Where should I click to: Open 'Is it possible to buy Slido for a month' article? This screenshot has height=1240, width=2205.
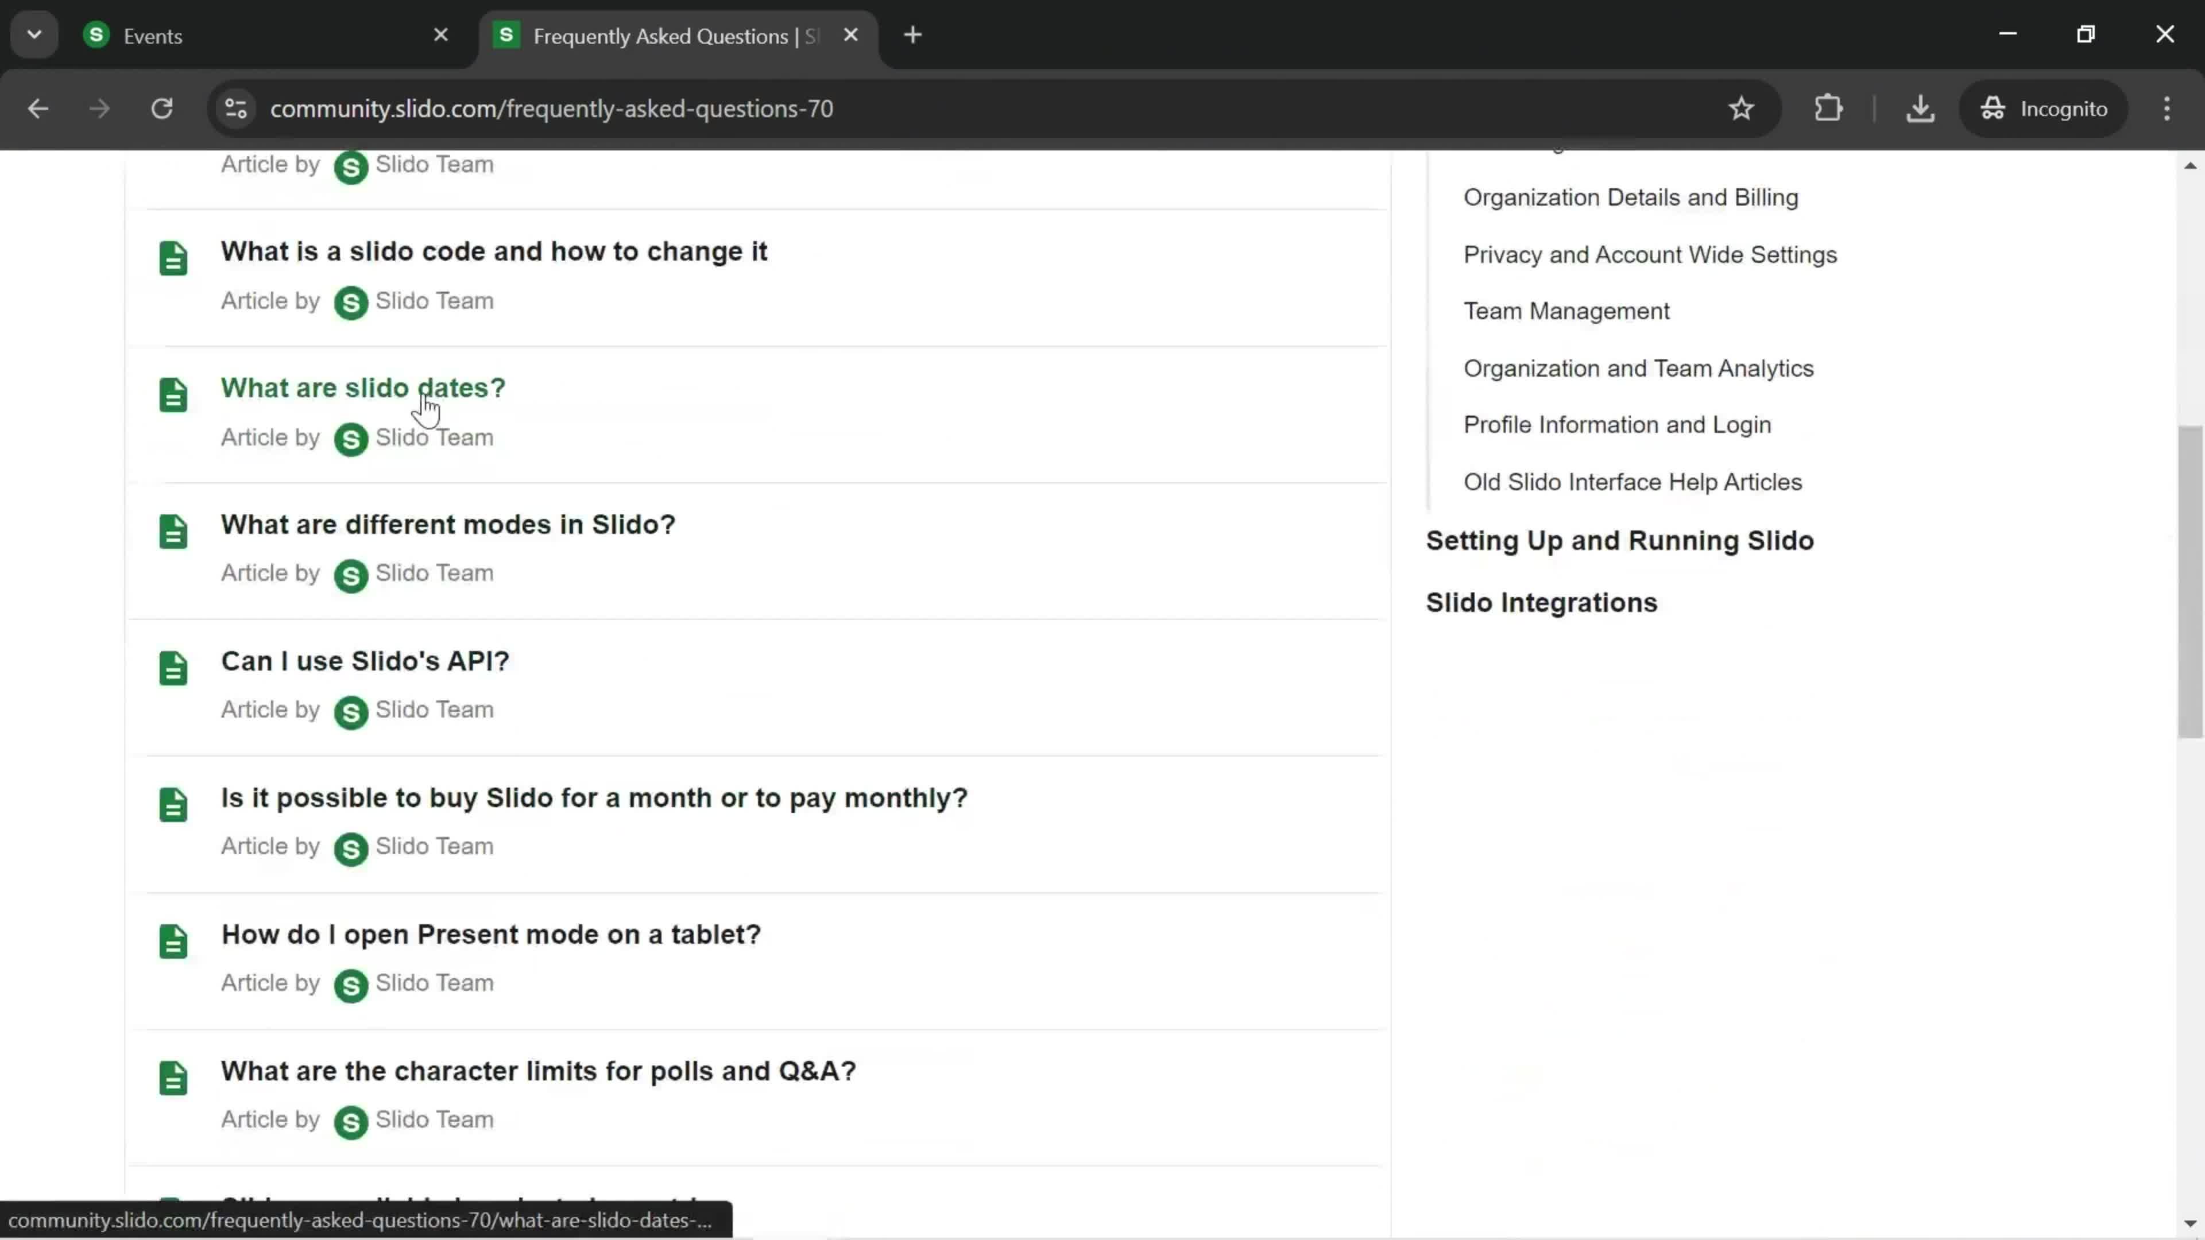pos(594,799)
